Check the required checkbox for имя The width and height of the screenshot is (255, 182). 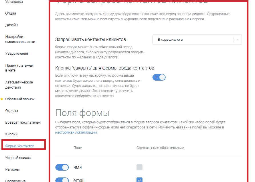click(139, 167)
